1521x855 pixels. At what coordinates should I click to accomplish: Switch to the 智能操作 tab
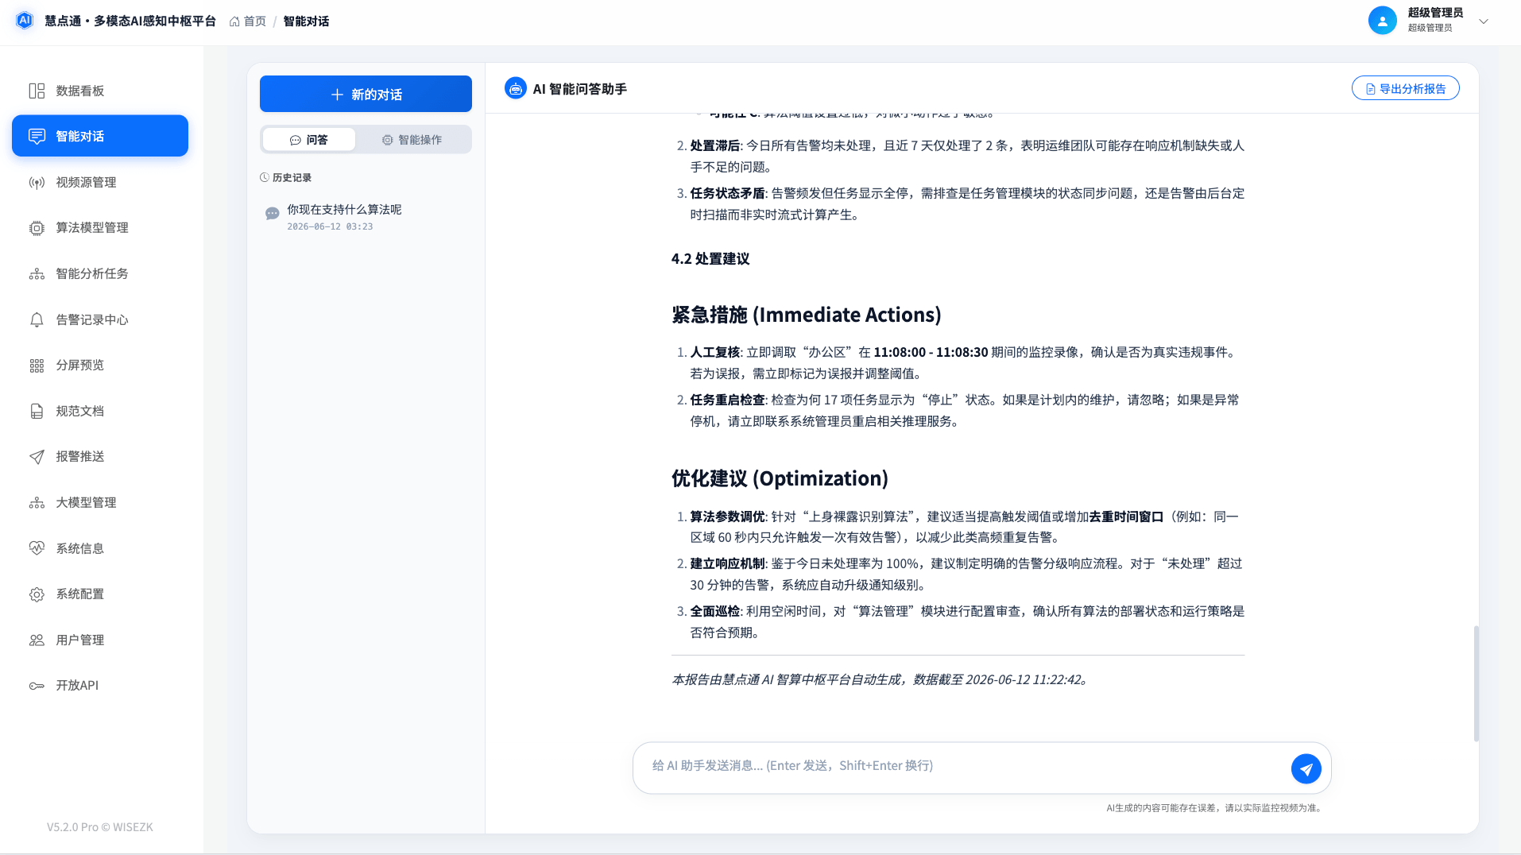[412, 140]
